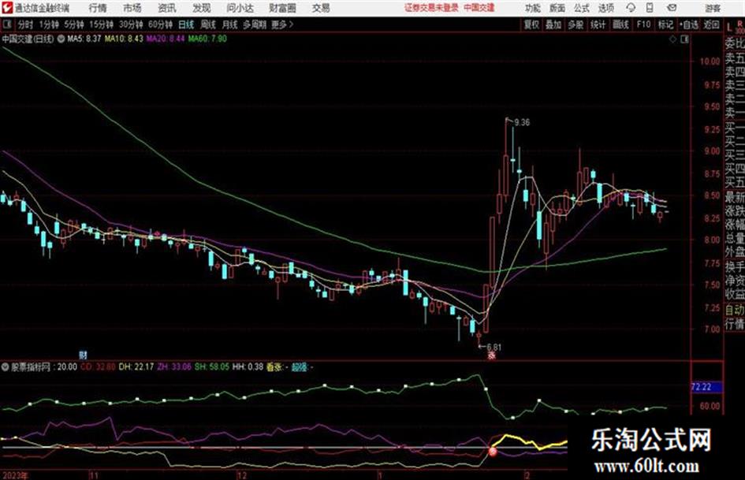The image size is (745, 480).
Task: Click the 中国交建 stock name in title bar
Action: pyautogui.click(x=479, y=8)
